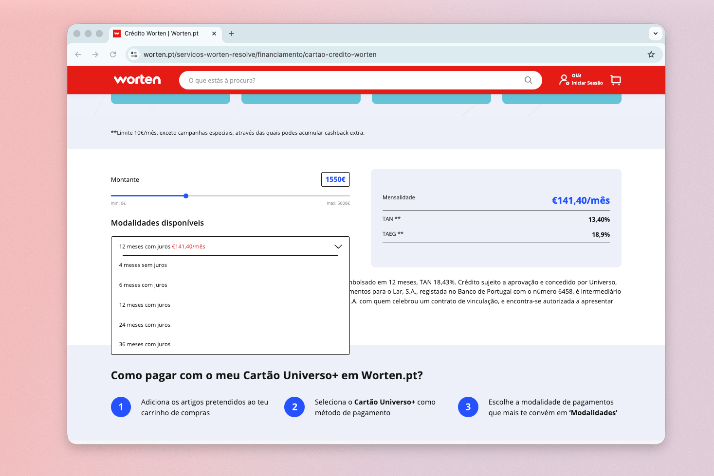This screenshot has height=476, width=714.
Task: Click the step 2 'Seleciona o Cartão Universo+' text
Action: [x=375, y=407]
